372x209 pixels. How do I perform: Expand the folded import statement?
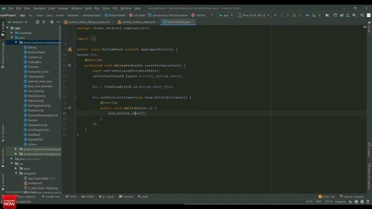[x=94, y=39]
